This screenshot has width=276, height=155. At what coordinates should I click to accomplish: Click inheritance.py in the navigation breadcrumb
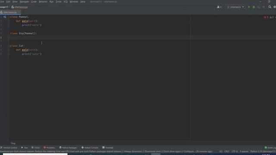19,7
